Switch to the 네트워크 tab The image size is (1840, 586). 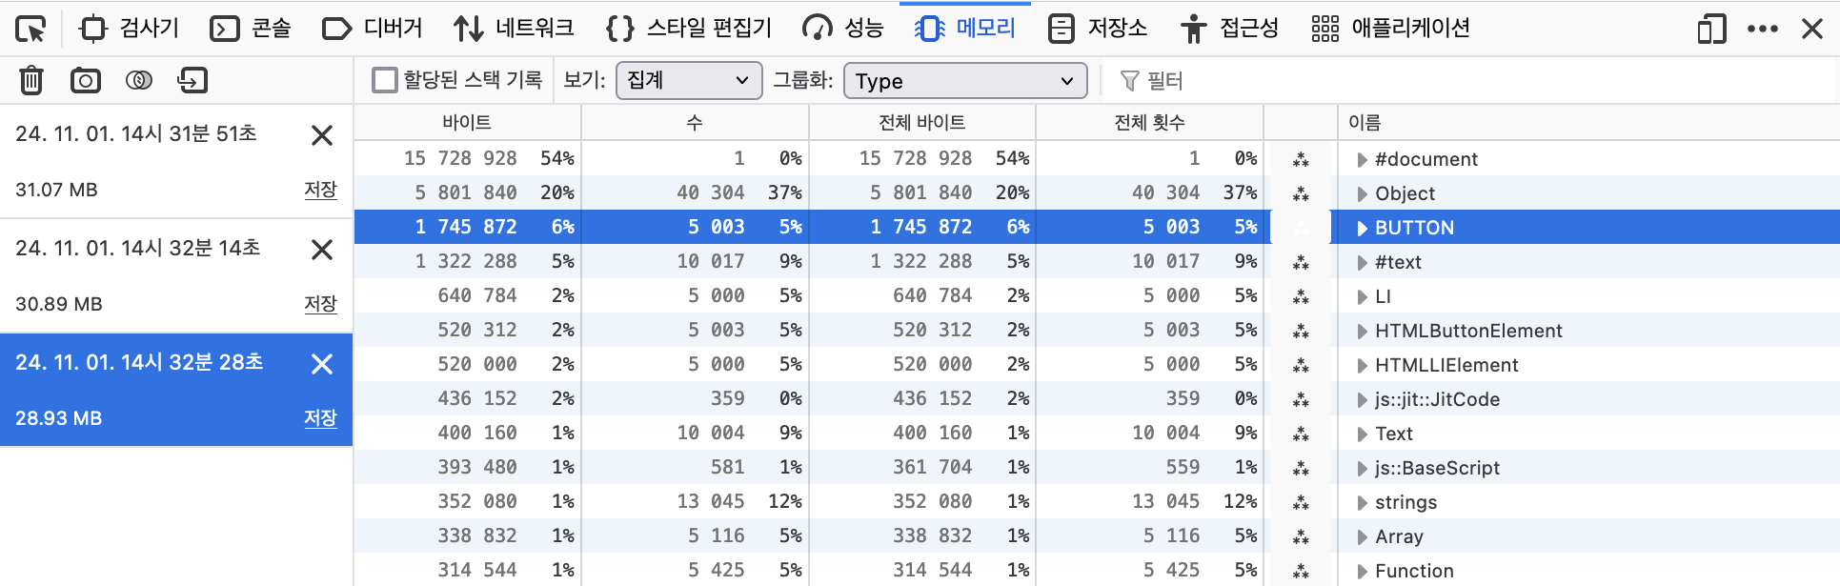tap(514, 29)
